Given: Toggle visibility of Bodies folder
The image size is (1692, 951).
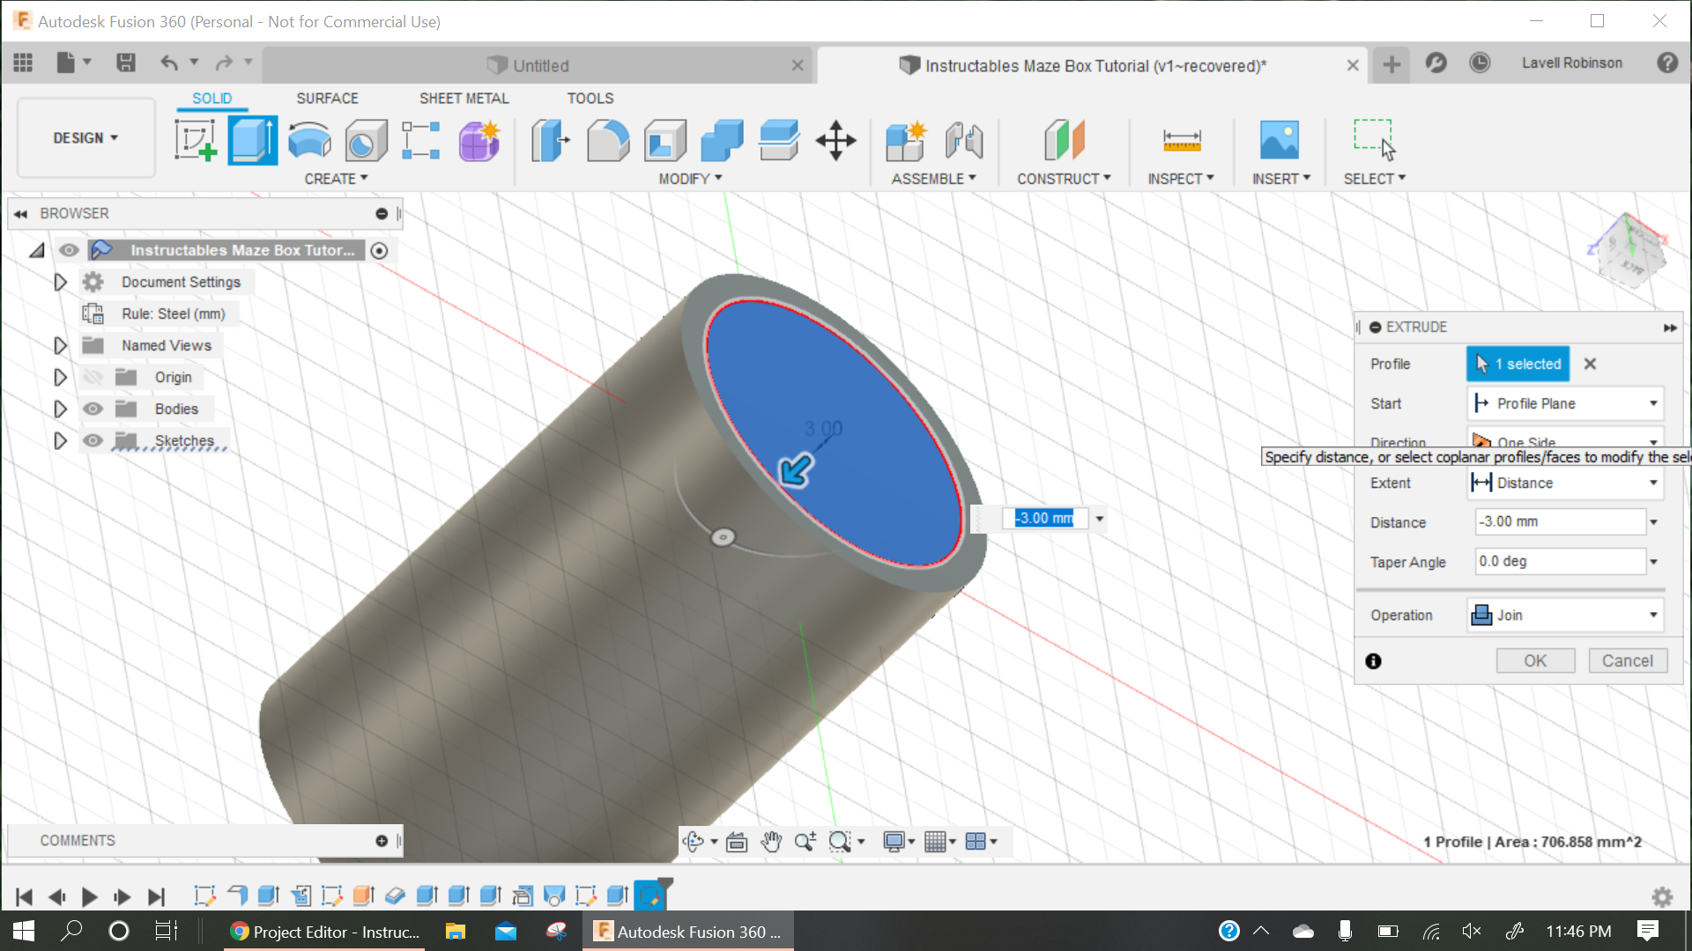Looking at the screenshot, I should click(93, 409).
